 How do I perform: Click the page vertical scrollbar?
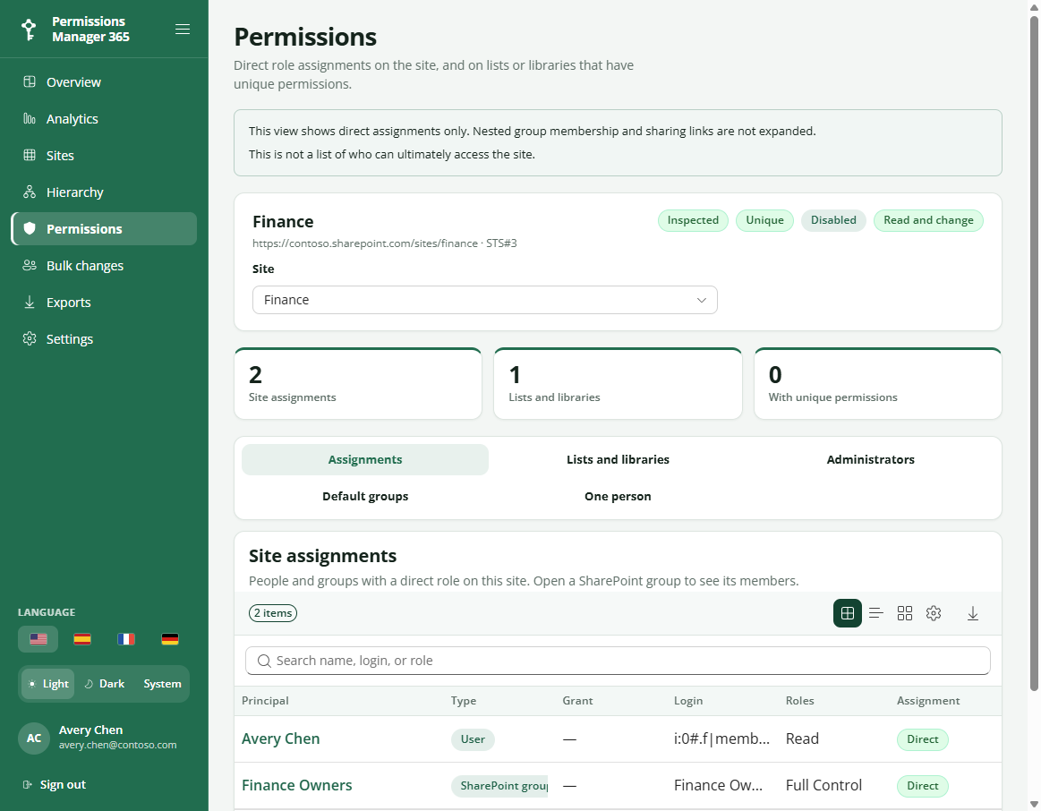(1034, 352)
